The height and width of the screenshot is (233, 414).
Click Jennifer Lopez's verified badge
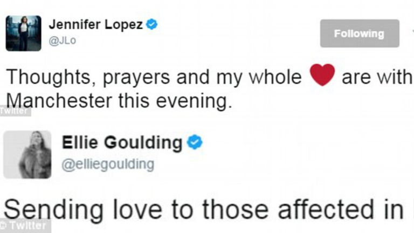pos(152,24)
